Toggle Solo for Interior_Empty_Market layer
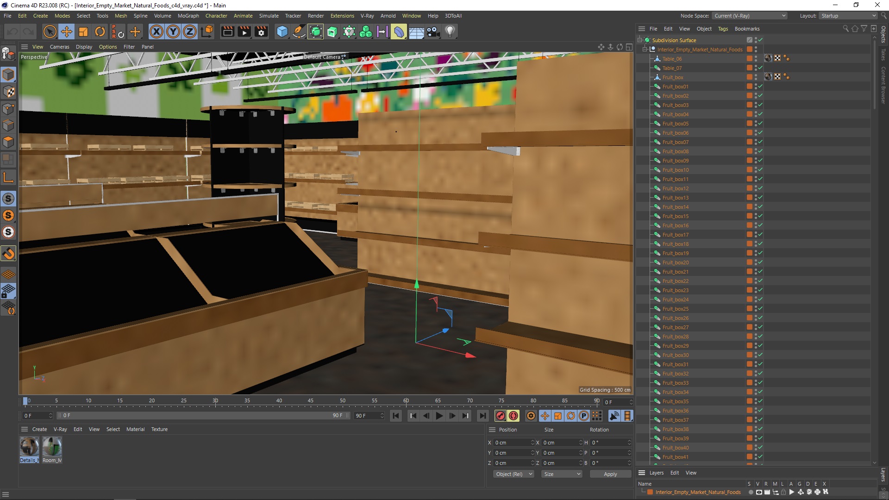889x500 pixels. coord(751,492)
